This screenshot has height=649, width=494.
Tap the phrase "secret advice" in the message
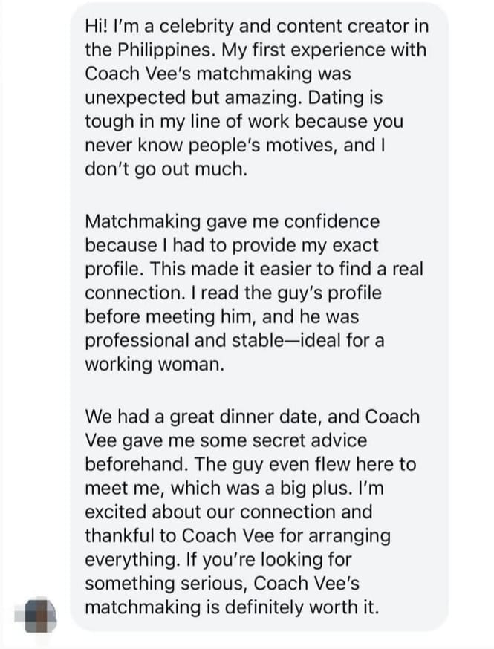pyautogui.click(x=309, y=440)
